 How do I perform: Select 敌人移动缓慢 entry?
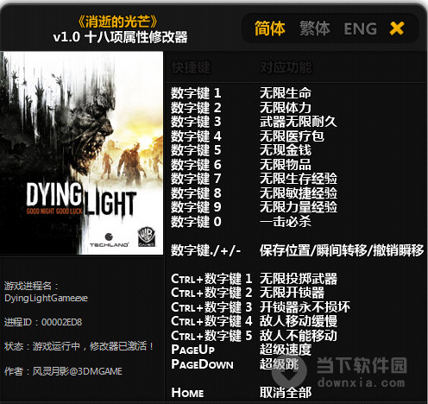(x=299, y=321)
